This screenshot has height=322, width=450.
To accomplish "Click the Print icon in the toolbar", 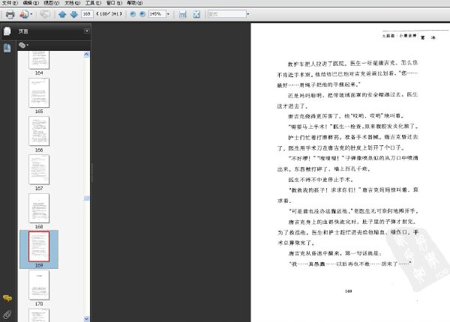I will coord(10,14).
